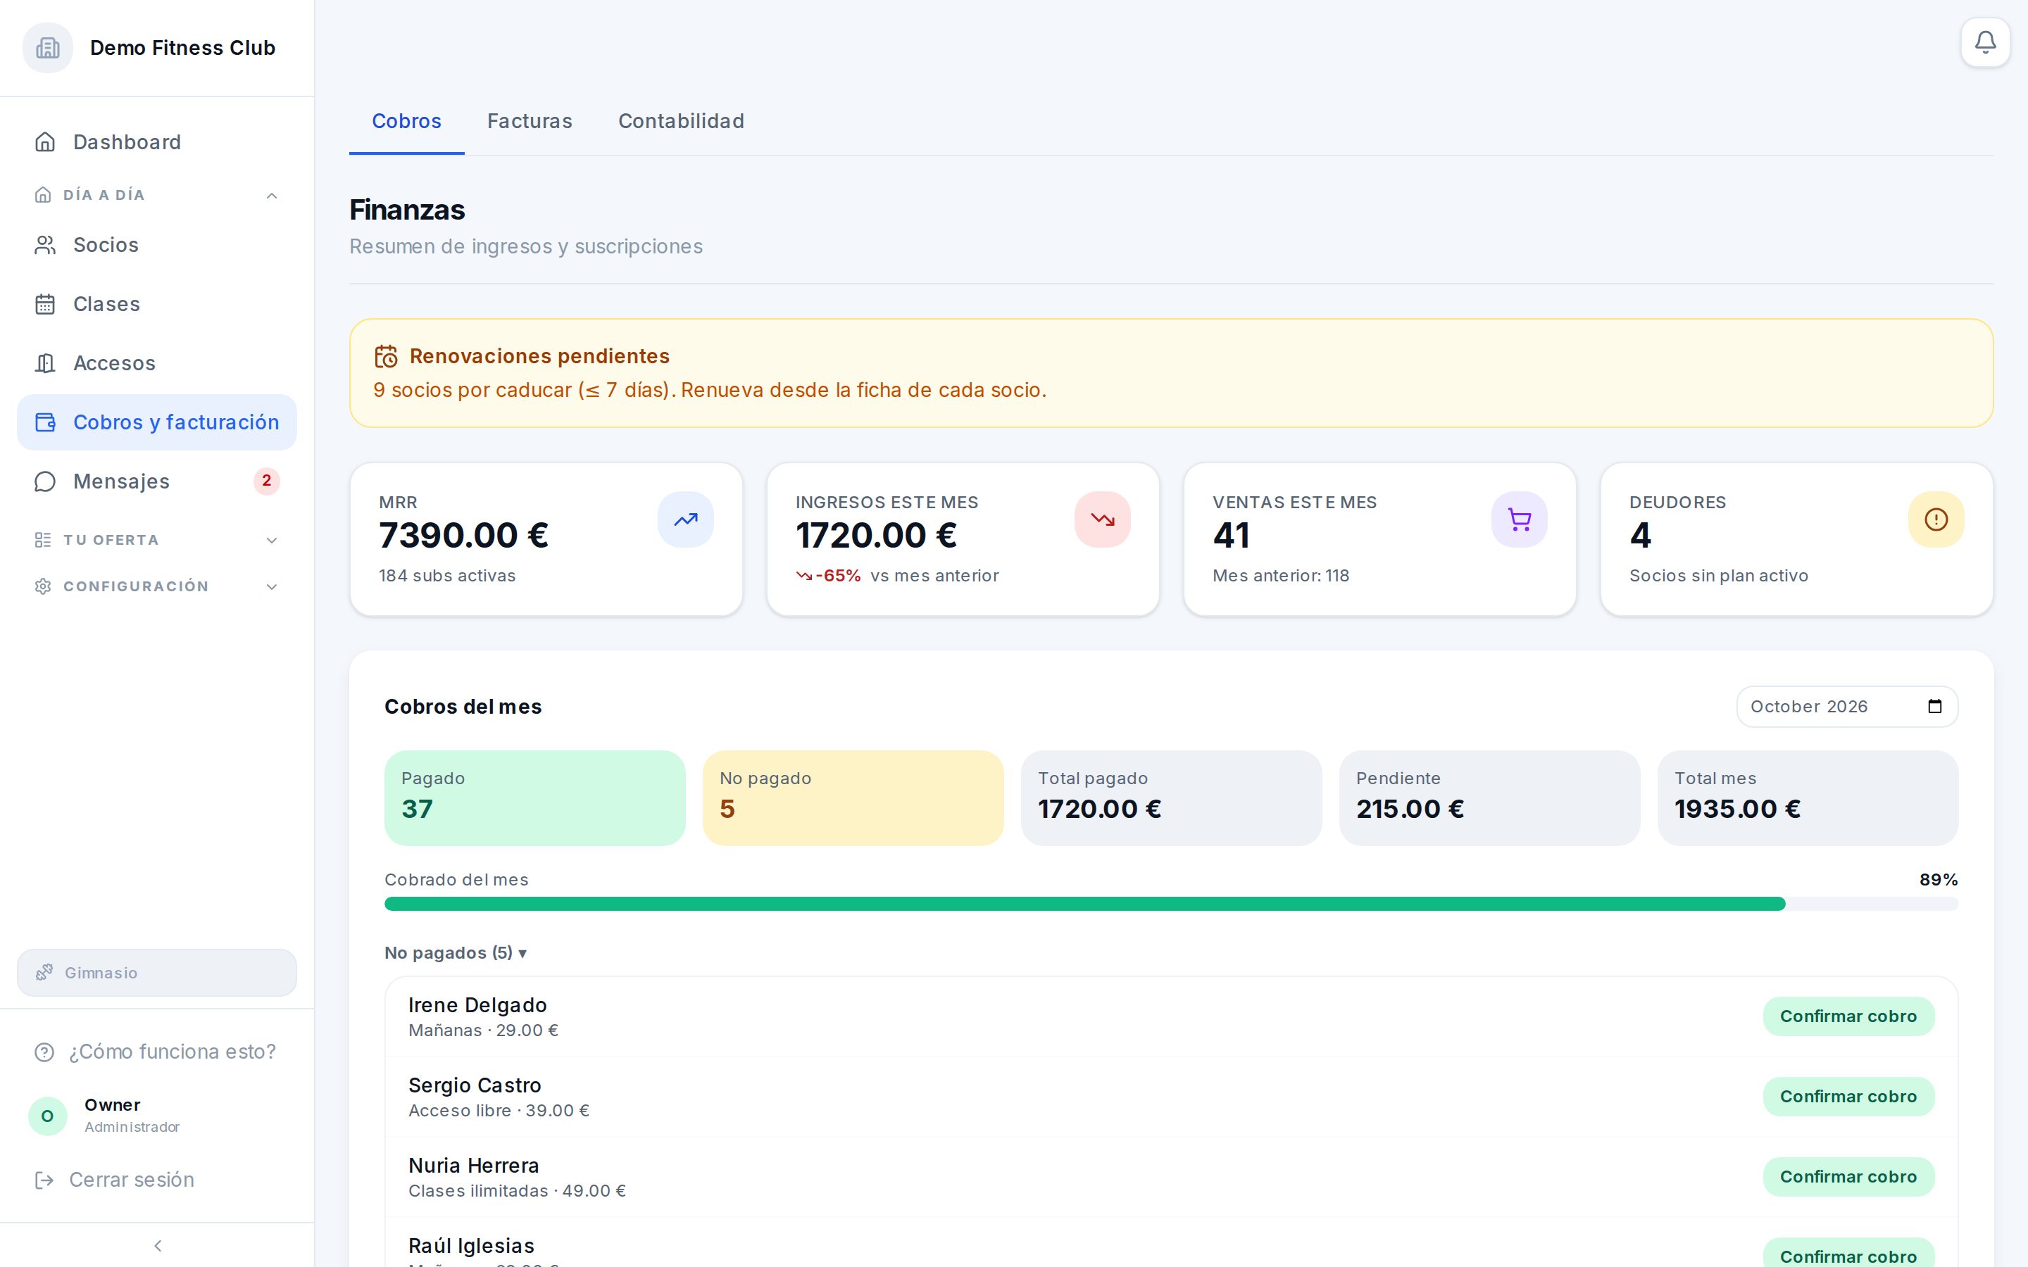Click the Total mes 1935.00 € card
2028x1267 pixels.
pos(1808,798)
